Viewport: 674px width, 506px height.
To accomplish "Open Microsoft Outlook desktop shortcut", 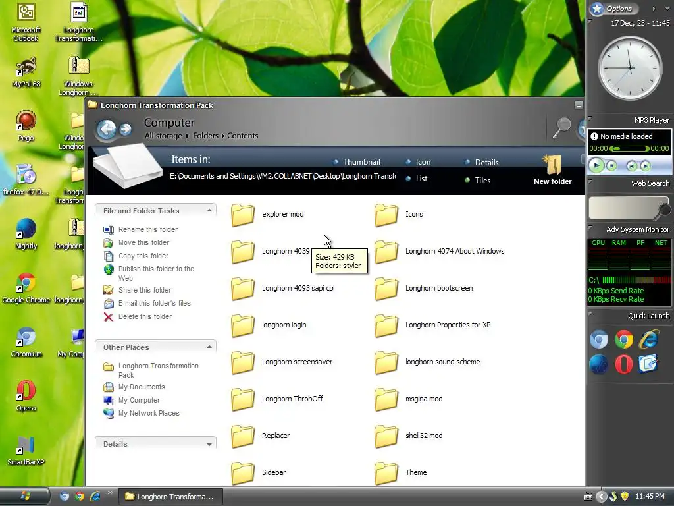I will click(26, 22).
